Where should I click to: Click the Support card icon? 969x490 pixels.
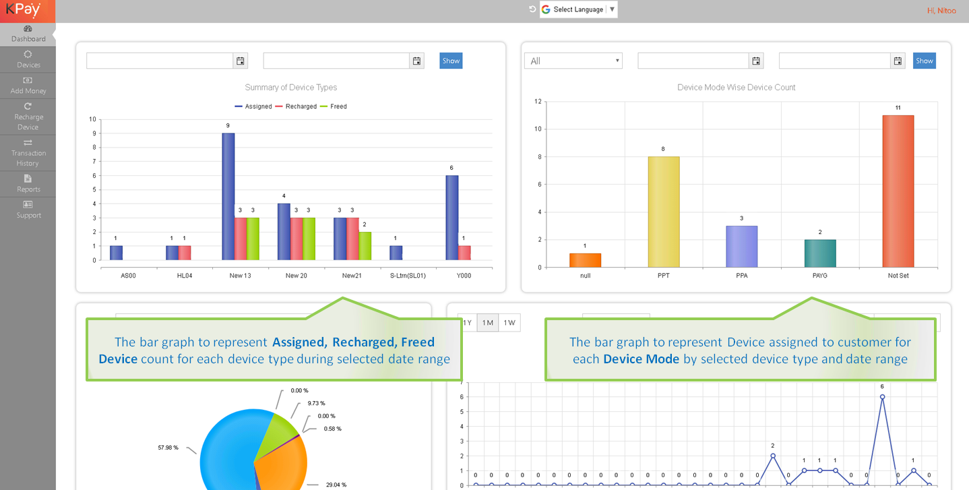coord(28,204)
